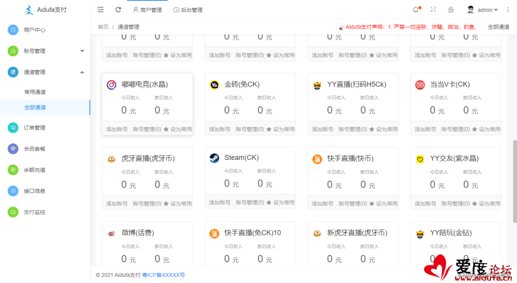Expand the 账号管理 submenu arrow

[x=82, y=51]
